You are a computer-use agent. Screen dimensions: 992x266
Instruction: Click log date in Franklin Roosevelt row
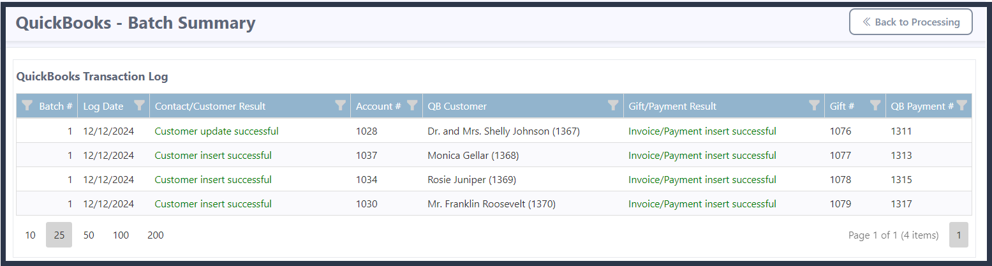pyautogui.click(x=108, y=204)
